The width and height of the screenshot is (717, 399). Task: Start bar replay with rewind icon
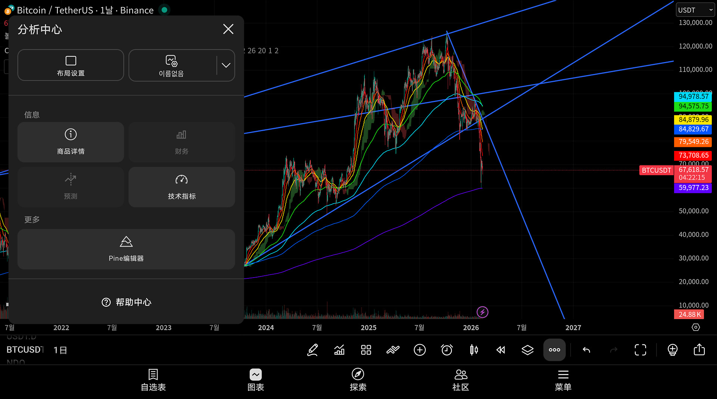[x=501, y=350]
